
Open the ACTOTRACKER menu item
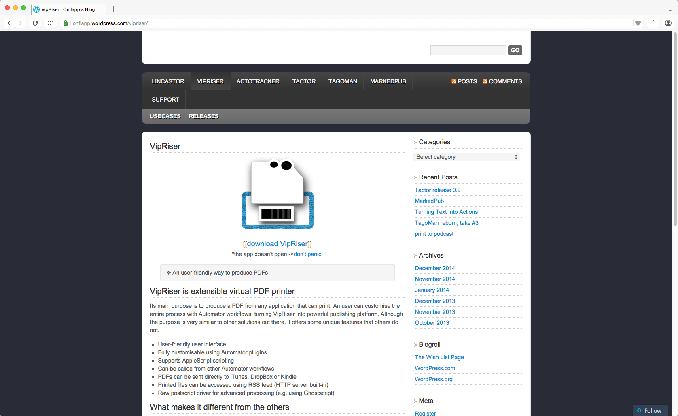[258, 81]
